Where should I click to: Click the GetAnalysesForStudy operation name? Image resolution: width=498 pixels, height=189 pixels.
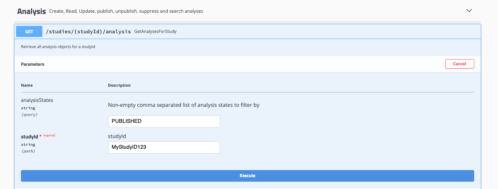(x=155, y=32)
